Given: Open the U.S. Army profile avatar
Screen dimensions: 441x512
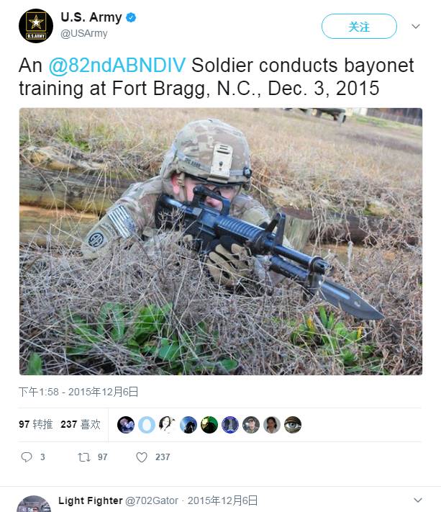Looking at the screenshot, I should point(35,26).
